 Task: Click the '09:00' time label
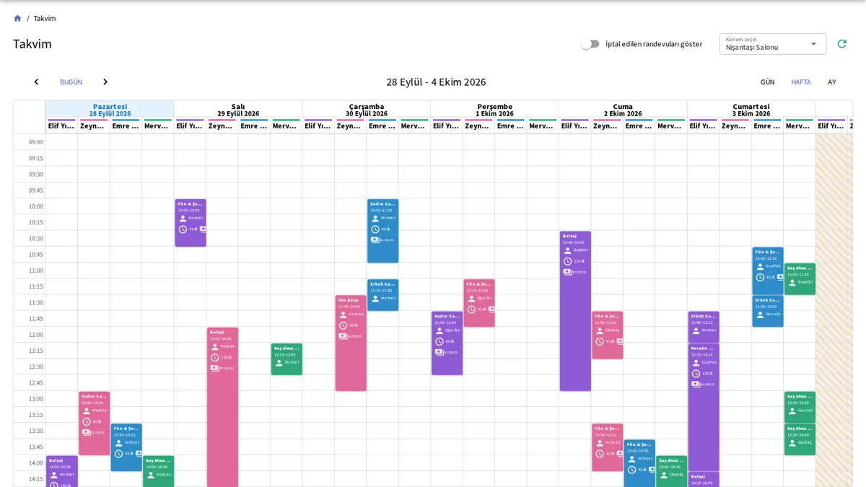pyautogui.click(x=36, y=142)
